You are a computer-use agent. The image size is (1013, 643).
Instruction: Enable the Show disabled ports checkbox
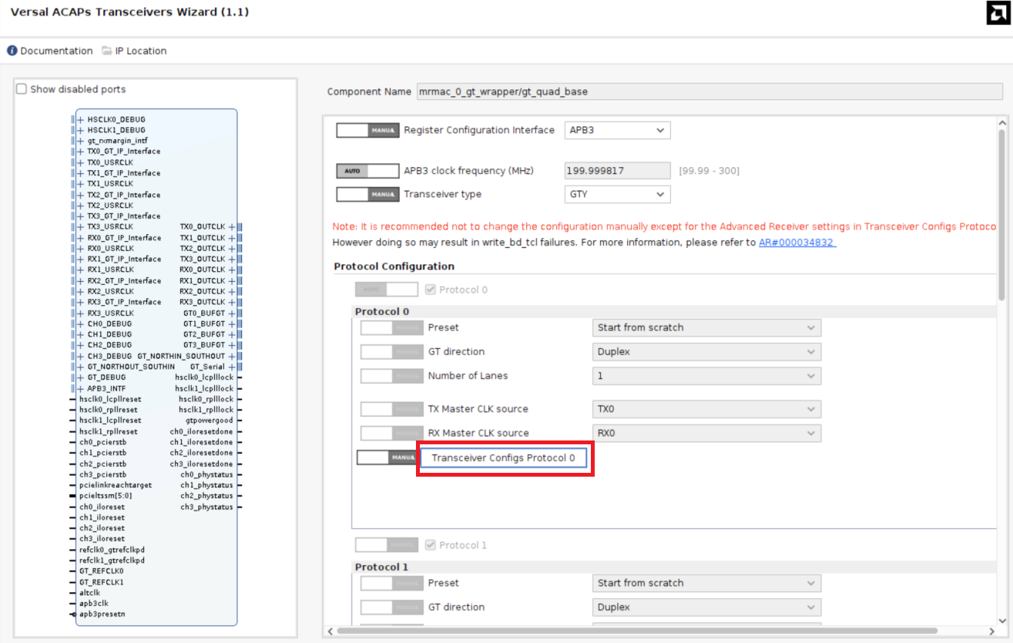pos(22,89)
